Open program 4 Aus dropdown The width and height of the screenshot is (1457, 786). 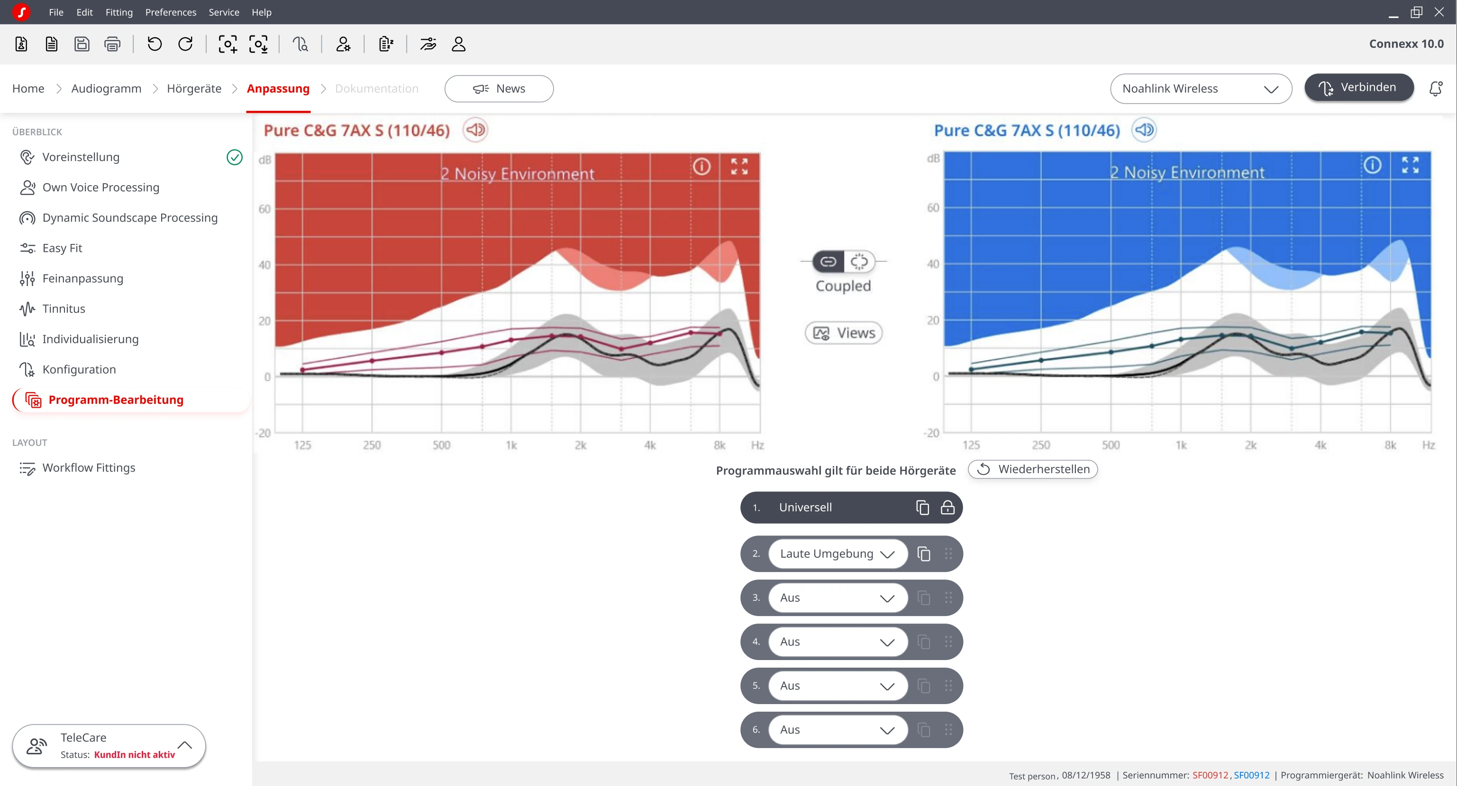point(838,642)
